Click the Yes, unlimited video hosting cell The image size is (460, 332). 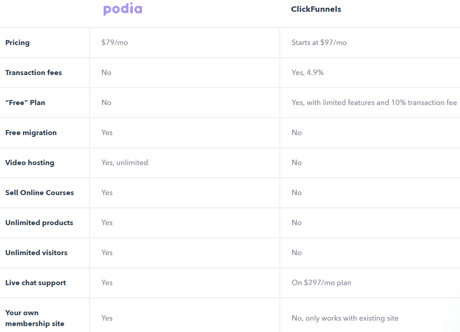point(125,162)
